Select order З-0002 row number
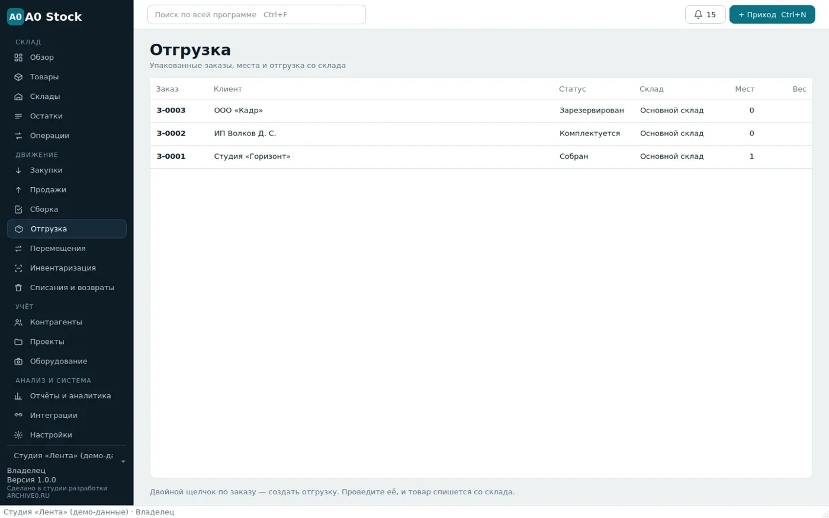The height and width of the screenshot is (518, 829). [x=171, y=134]
